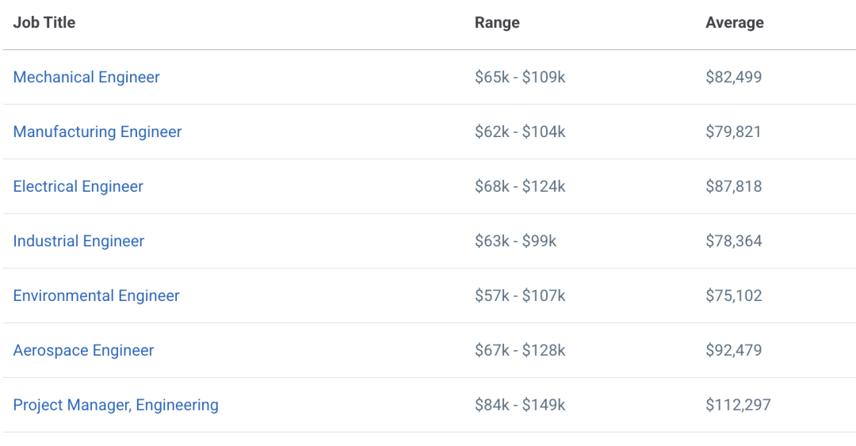The width and height of the screenshot is (856, 446).
Task: Click the Average column header
Action: [x=735, y=22]
